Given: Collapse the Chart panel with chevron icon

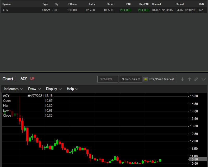Looking at the screenshot, I should [204, 79].
